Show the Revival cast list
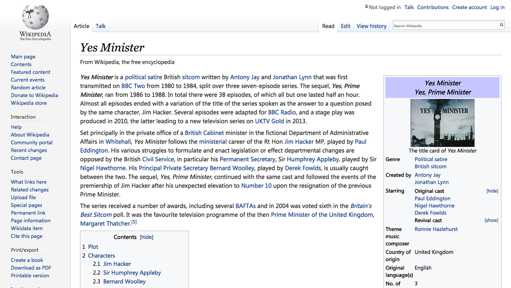The width and height of the screenshot is (511, 288). 491,220
